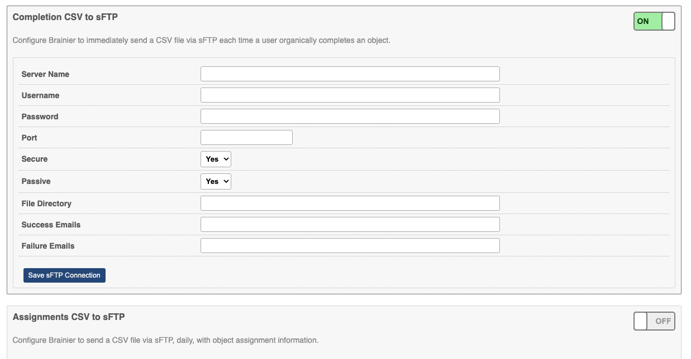Click the Success Emails field
Image resolution: width=691 pixels, height=359 pixels.
(x=350, y=225)
